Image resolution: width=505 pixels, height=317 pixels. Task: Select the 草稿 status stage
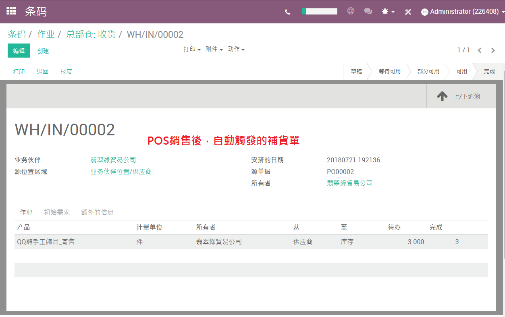coord(356,71)
